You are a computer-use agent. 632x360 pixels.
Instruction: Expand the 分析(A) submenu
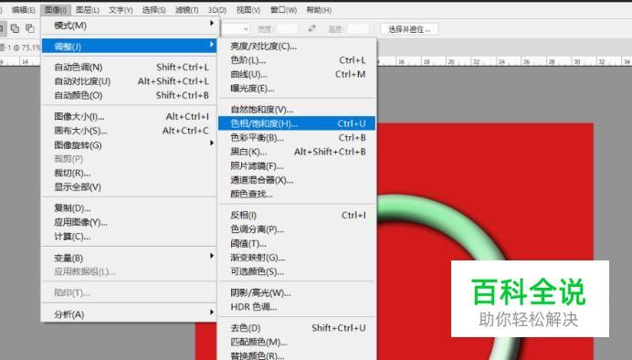(129, 314)
